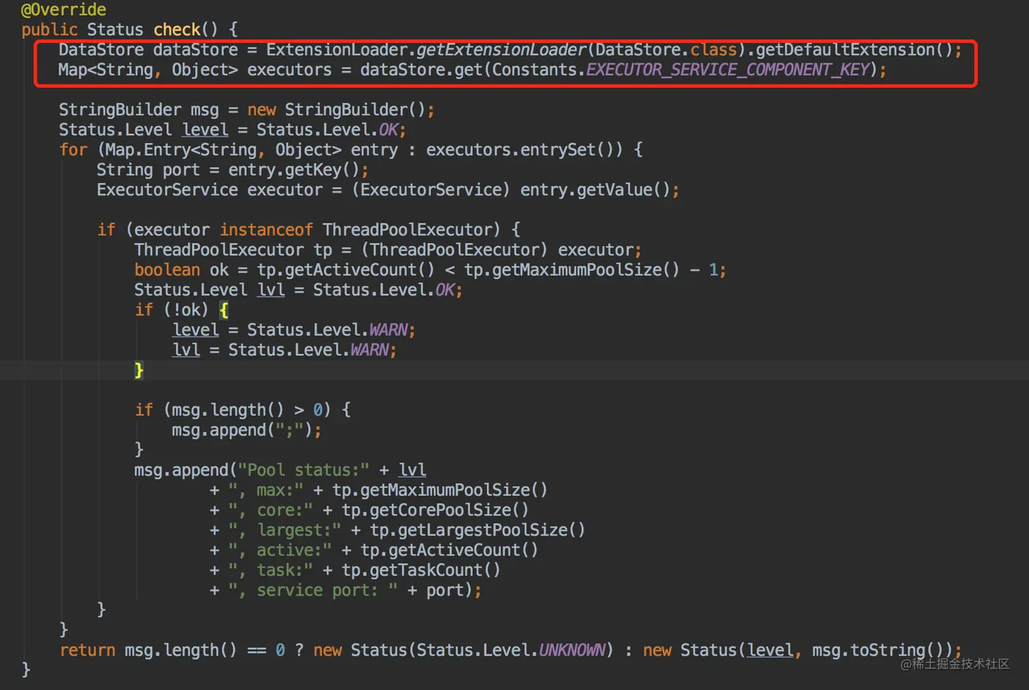
Task: Click entry.getValue() call
Action: 595,190
